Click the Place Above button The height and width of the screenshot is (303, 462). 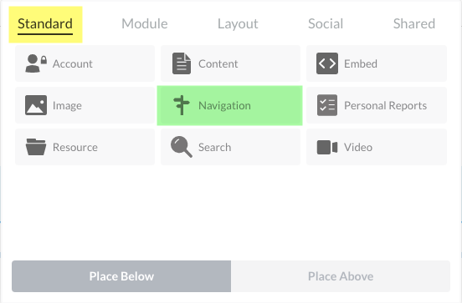click(341, 276)
